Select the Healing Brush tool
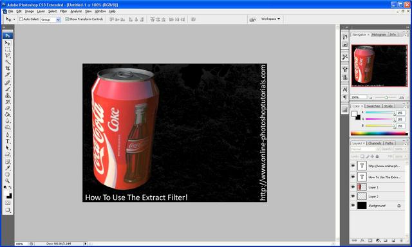 coord(8,82)
